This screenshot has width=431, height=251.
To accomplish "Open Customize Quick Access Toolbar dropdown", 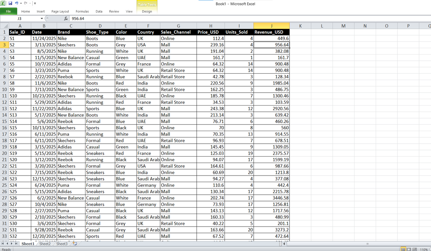I will click(x=35, y=4).
